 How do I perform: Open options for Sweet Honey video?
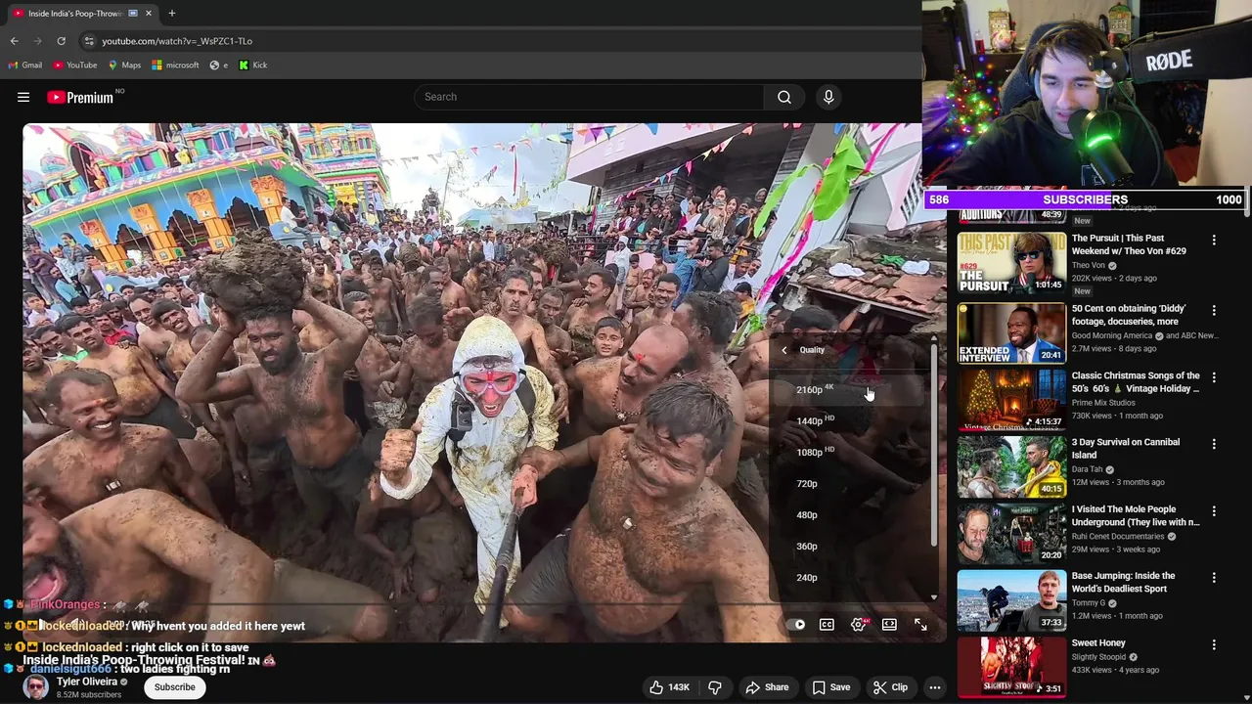[x=1214, y=645]
